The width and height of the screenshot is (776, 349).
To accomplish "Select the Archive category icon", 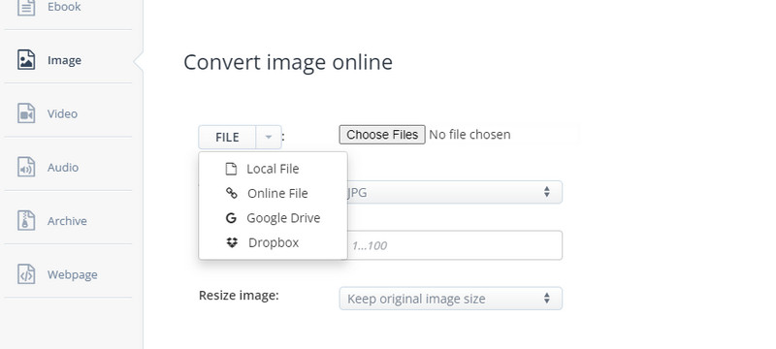I will point(26,220).
